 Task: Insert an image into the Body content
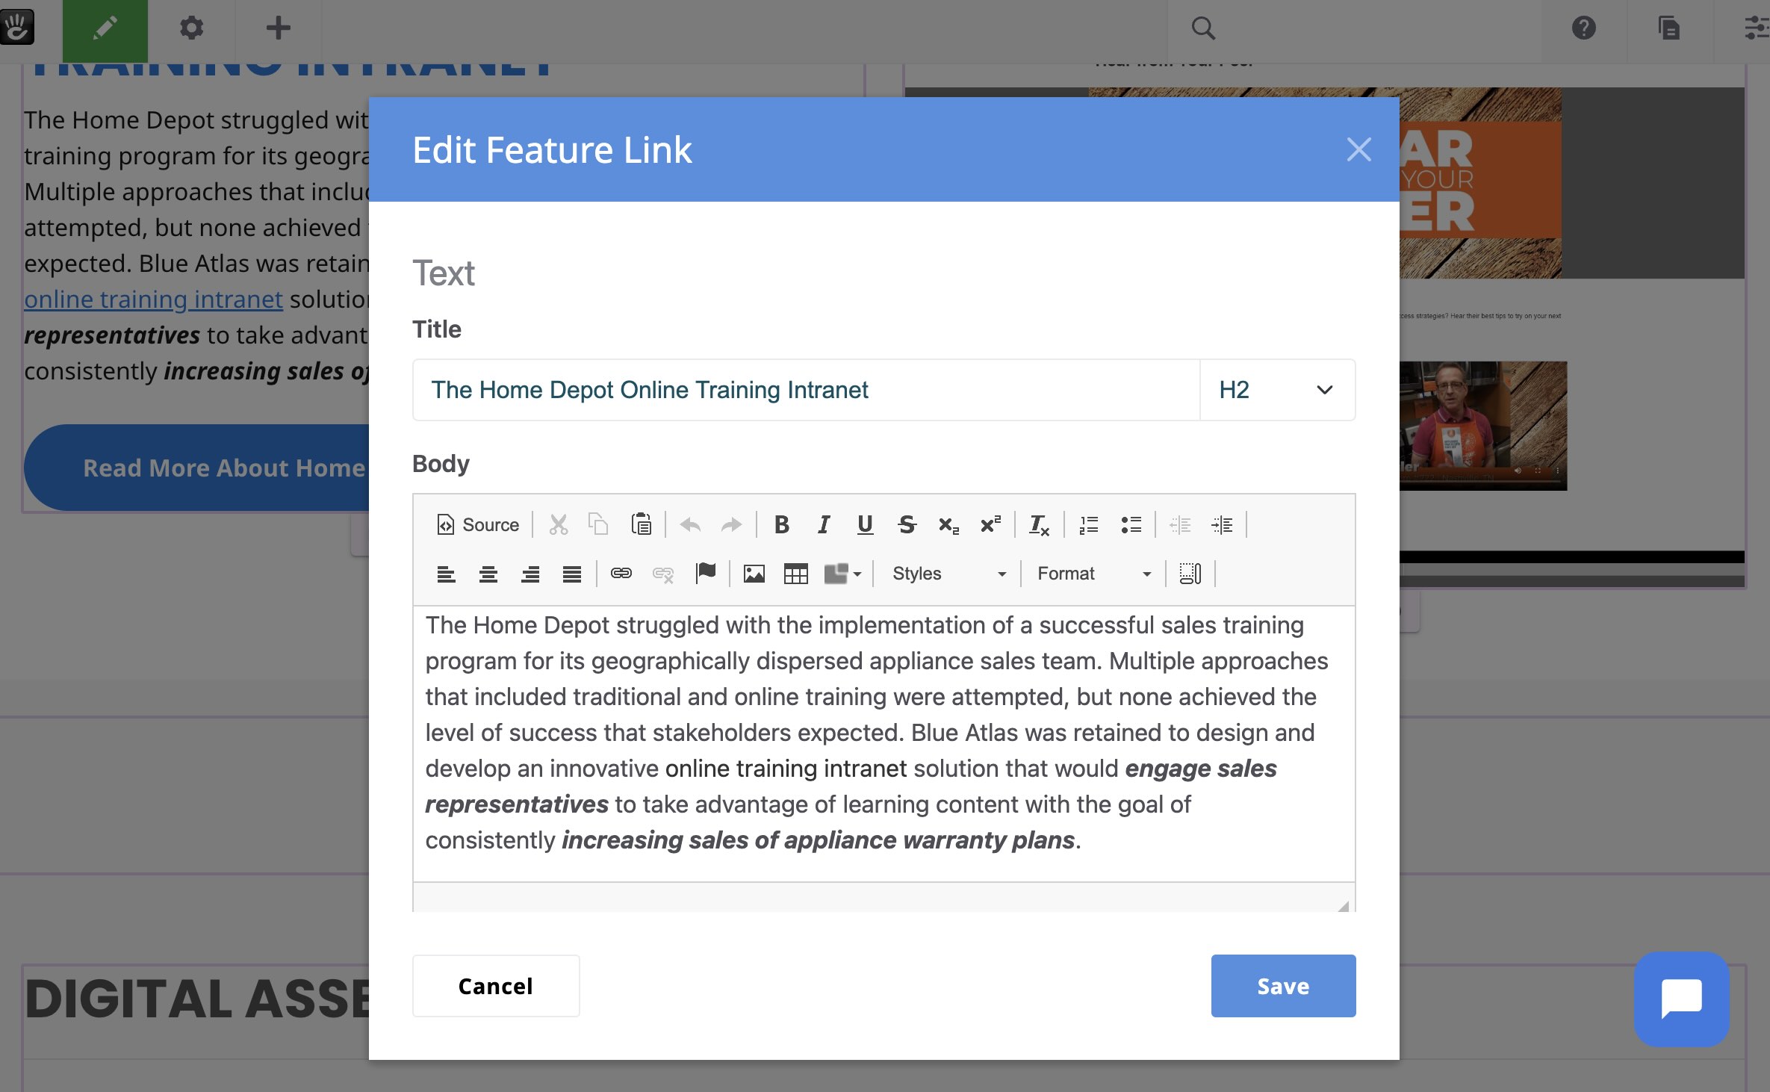[754, 574]
